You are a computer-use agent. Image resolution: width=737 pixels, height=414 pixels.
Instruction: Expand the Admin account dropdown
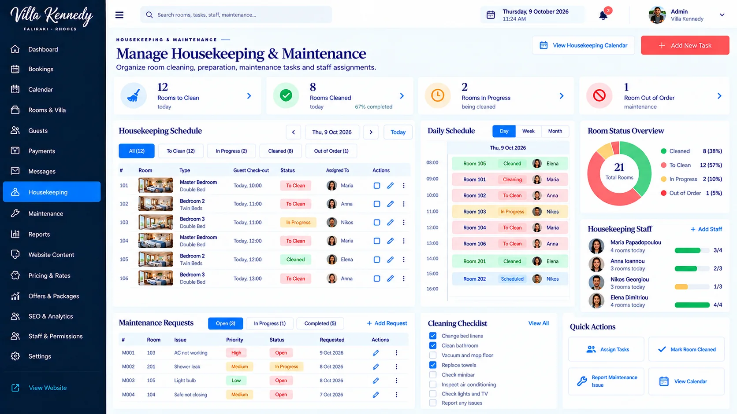[722, 15]
